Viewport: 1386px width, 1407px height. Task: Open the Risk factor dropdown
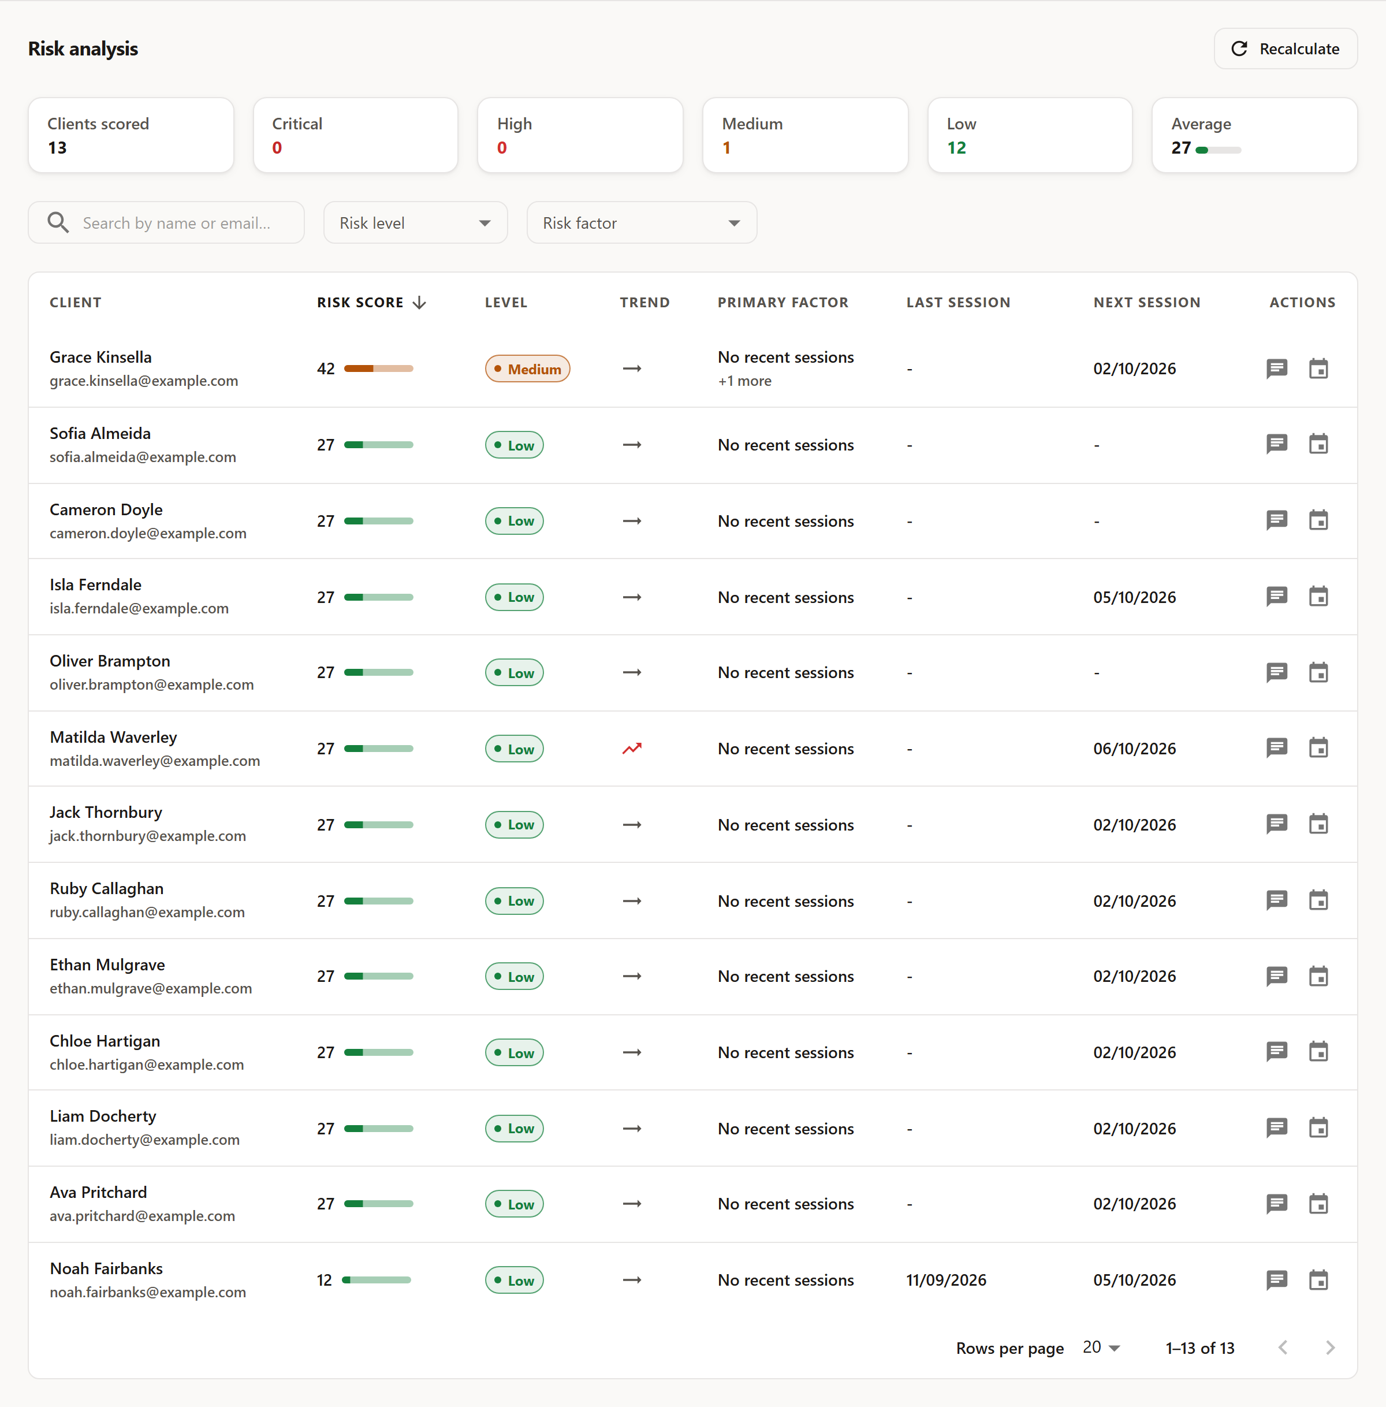coord(642,223)
